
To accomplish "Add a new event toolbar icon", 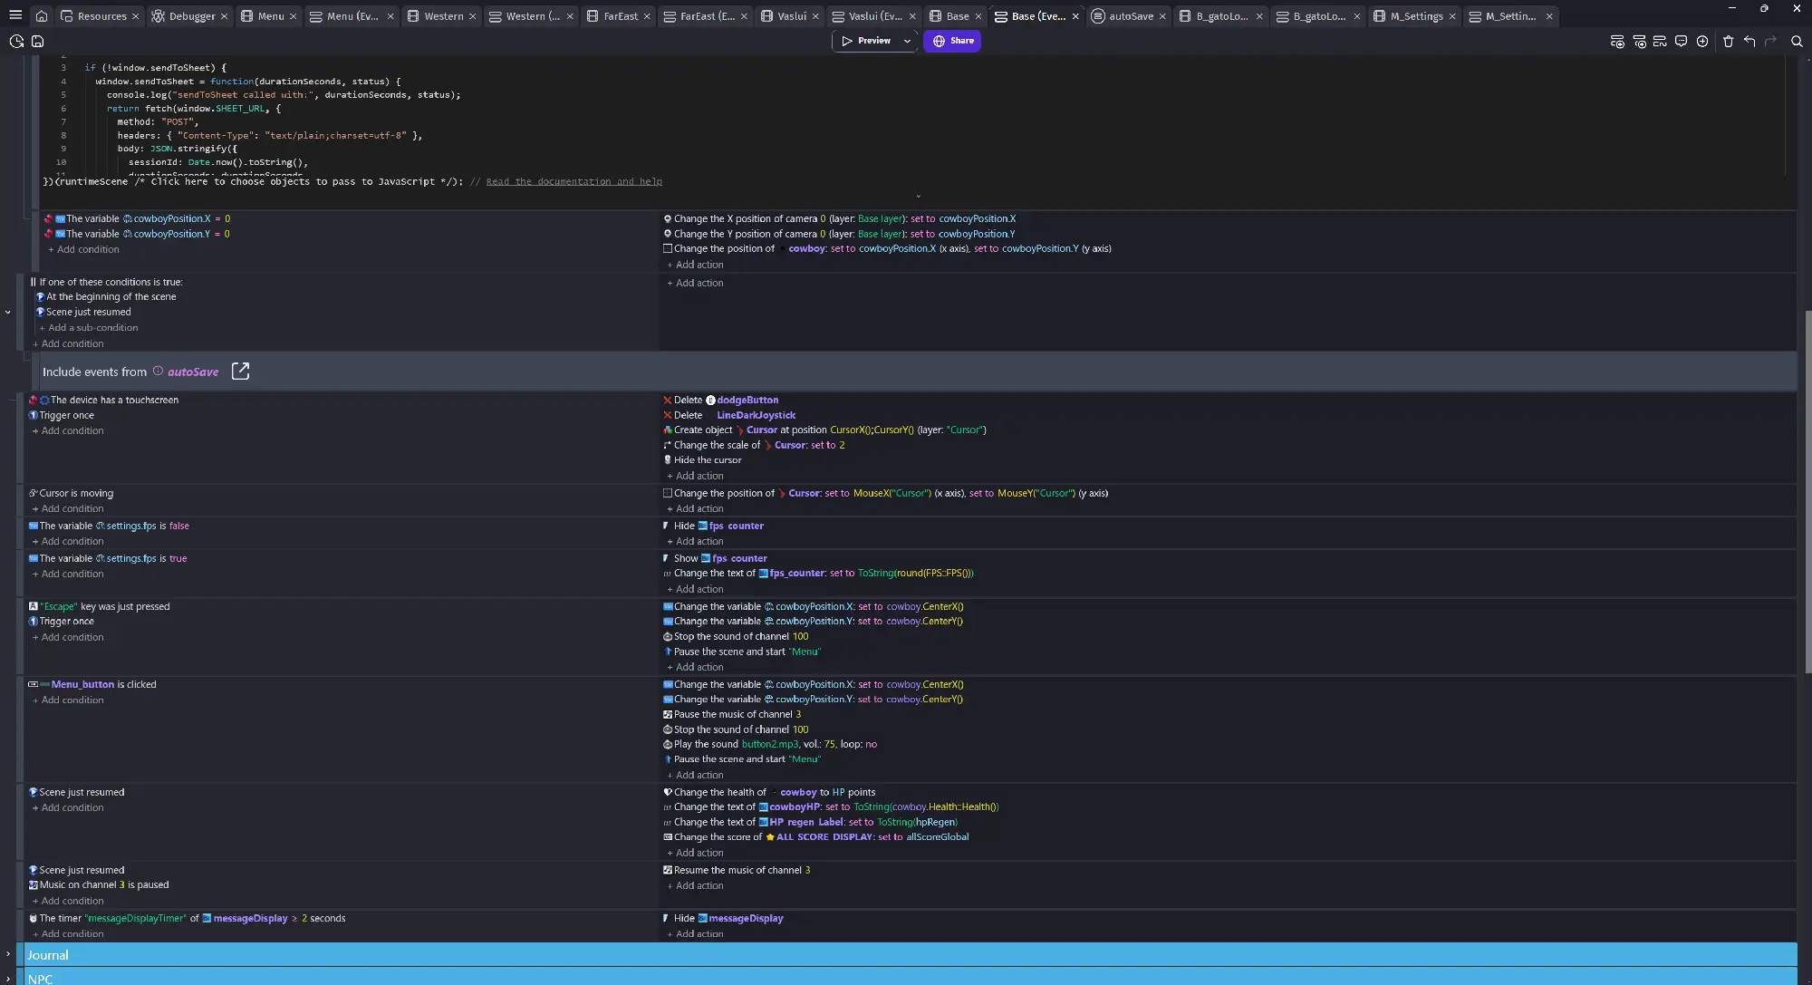I will coord(1617,41).
